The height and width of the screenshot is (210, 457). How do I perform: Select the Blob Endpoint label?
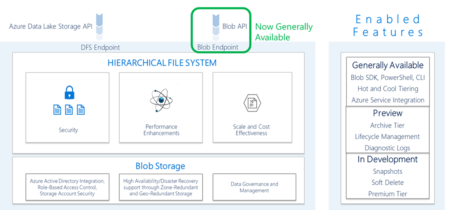[217, 47]
